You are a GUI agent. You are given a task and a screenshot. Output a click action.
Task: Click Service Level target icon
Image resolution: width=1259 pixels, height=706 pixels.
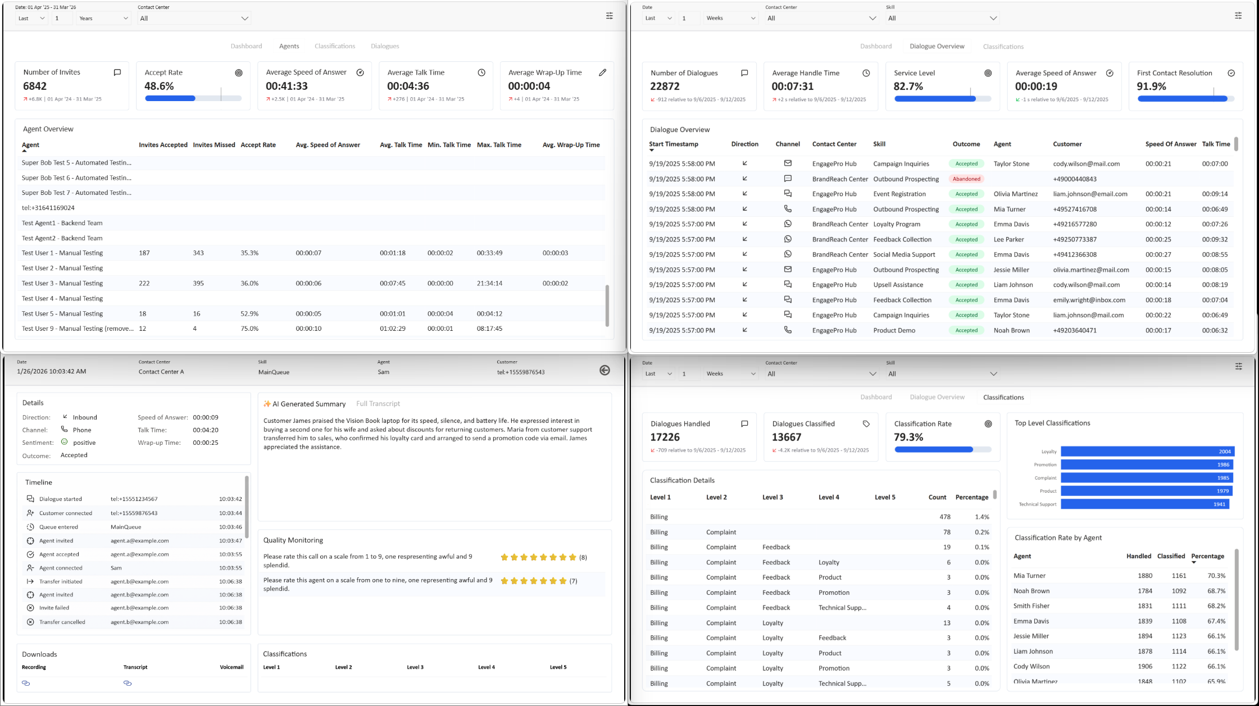988,73
